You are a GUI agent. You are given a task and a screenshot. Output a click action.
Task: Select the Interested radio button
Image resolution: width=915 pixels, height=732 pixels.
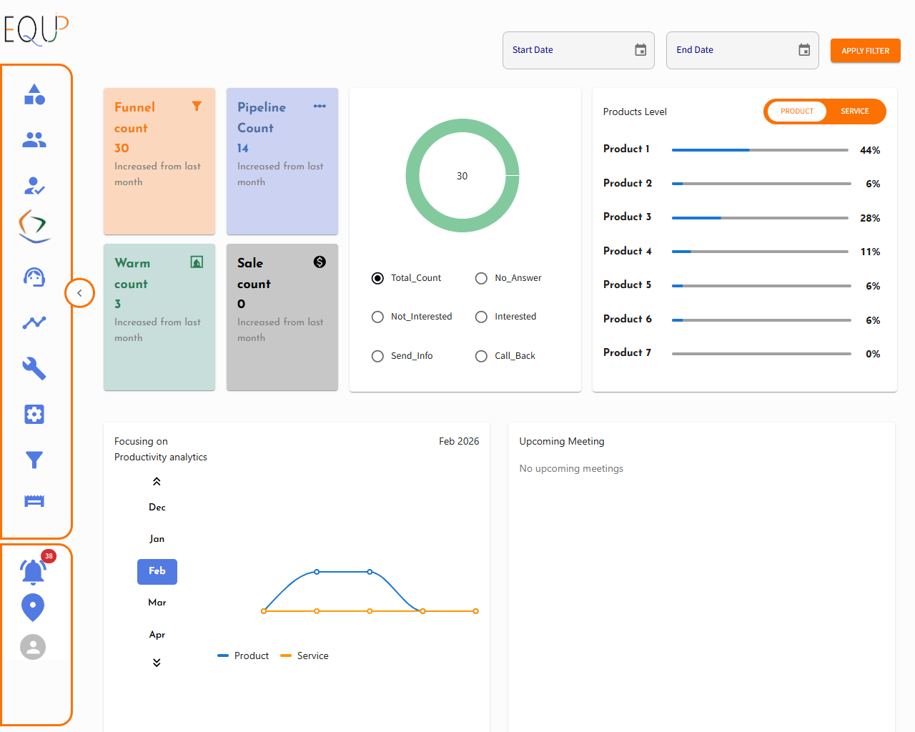pos(481,317)
